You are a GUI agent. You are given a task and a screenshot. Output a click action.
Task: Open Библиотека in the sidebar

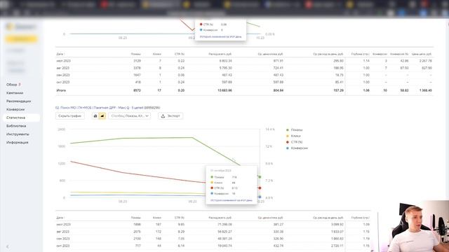pyautogui.click(x=16, y=126)
